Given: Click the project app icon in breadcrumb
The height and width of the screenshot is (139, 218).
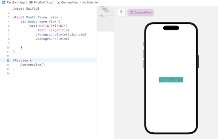Looking at the screenshot, I should 4,2.
